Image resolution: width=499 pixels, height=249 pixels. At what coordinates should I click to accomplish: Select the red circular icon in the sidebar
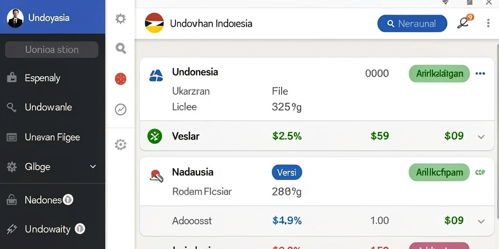121,79
